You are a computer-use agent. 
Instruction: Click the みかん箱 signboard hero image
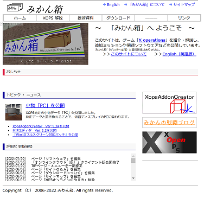46,44
